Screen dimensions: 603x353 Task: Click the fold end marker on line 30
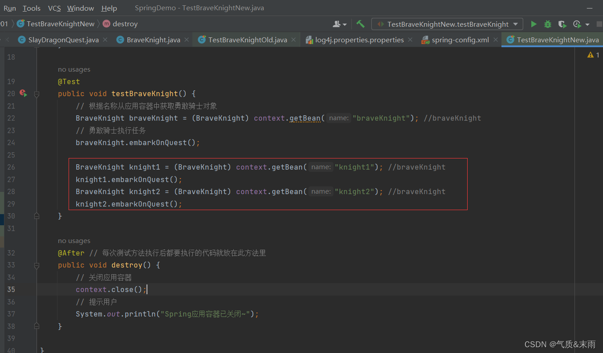(37, 216)
